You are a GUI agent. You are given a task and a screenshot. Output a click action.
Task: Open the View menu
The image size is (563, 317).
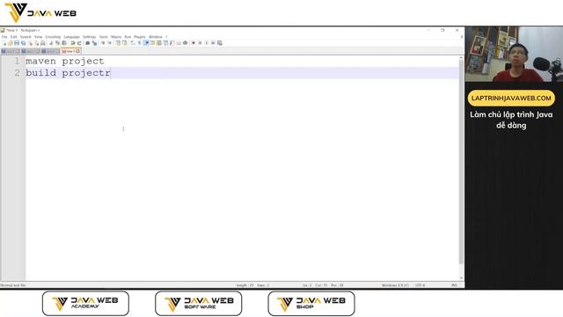click(x=38, y=37)
